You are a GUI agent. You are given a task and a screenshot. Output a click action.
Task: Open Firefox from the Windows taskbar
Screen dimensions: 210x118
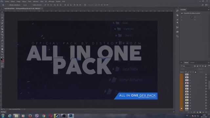pos(30,116)
